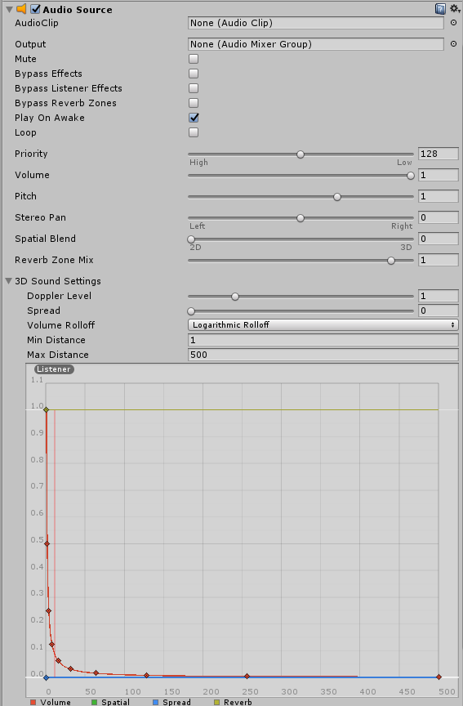Enable the Loop checkbox
The width and height of the screenshot is (463, 706).
point(194,132)
